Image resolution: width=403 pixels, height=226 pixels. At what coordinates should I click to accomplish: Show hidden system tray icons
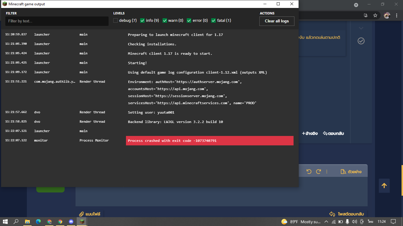coord(326,222)
